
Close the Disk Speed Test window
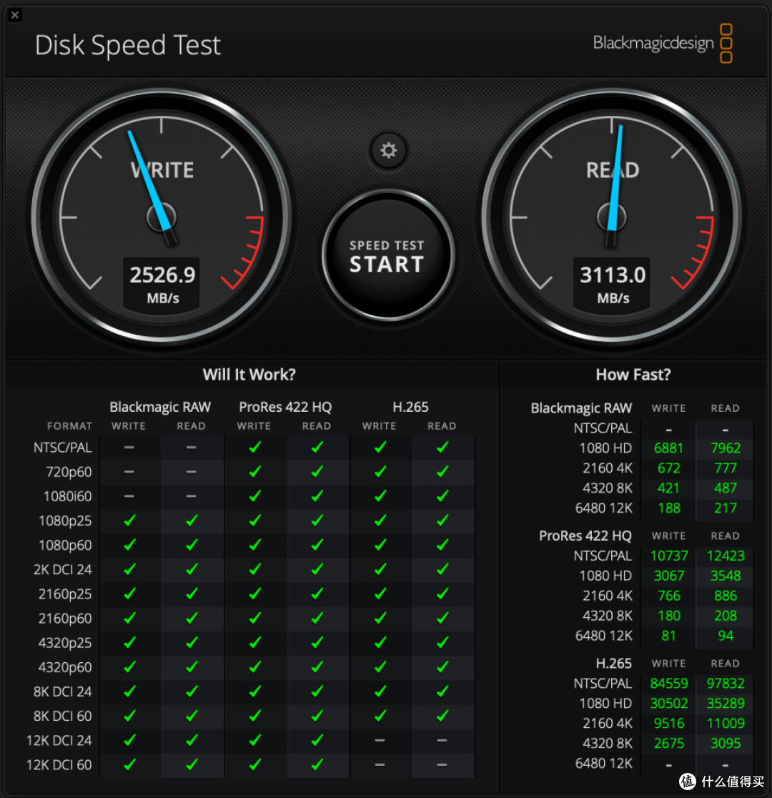(15, 15)
